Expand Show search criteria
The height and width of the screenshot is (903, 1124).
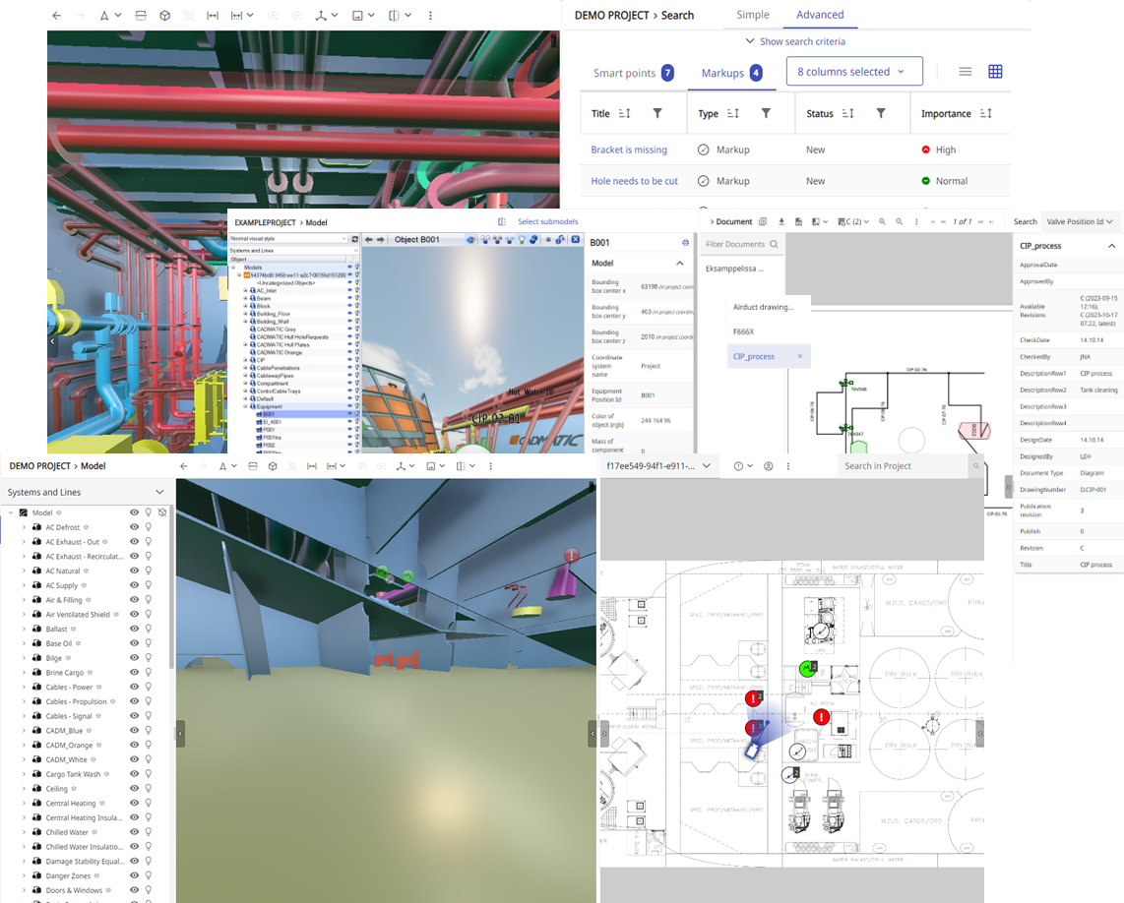point(795,41)
